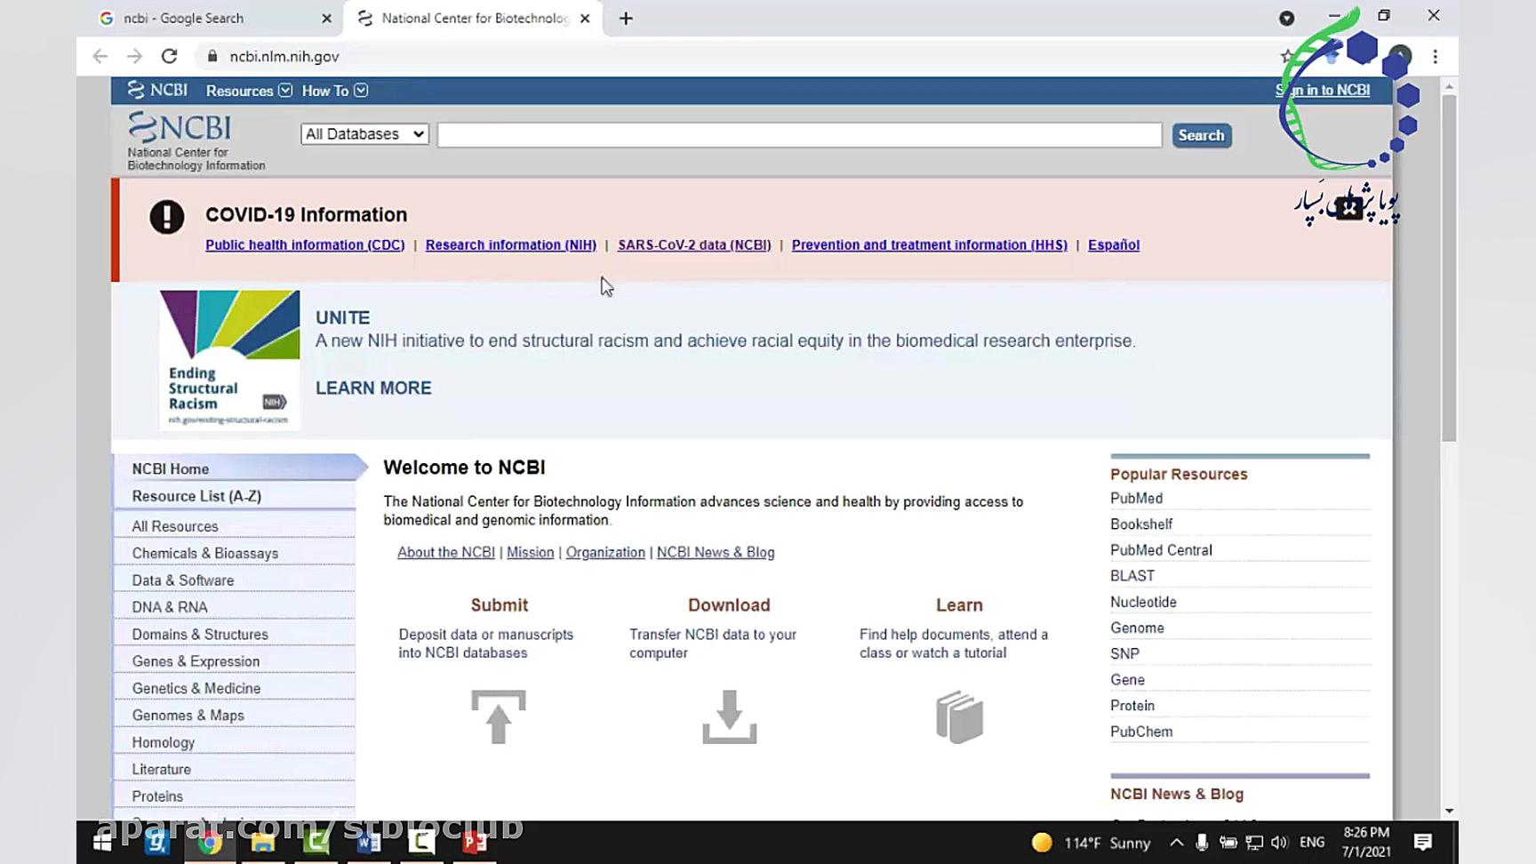
Task: Expand the Resources menu
Action: (x=249, y=91)
